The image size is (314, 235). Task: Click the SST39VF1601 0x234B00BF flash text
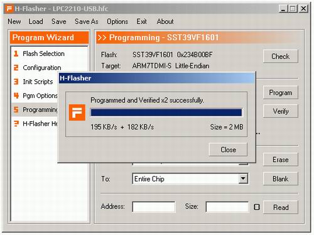point(173,55)
